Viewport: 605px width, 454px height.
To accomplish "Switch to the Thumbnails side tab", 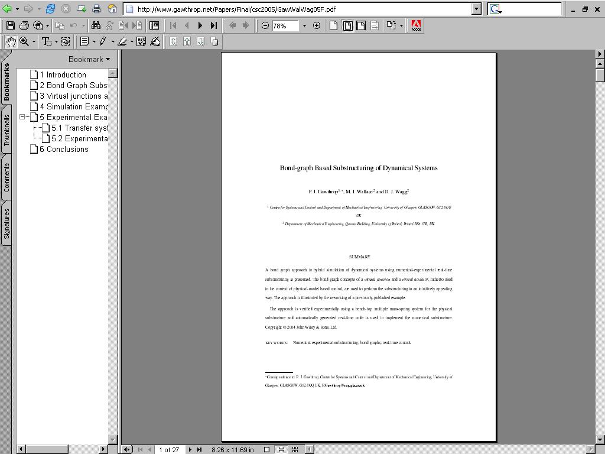I will (x=6, y=130).
